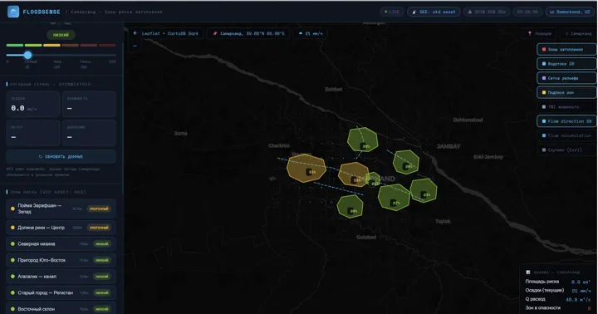This screenshot has width=598, height=314.
Task: Toggle the Подписи зон layer
Action: point(566,92)
